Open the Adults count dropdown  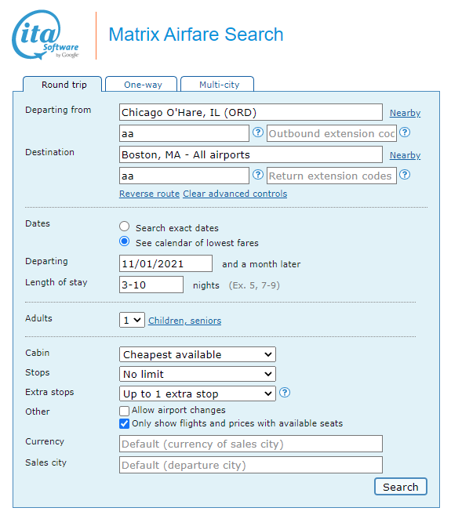(x=132, y=320)
